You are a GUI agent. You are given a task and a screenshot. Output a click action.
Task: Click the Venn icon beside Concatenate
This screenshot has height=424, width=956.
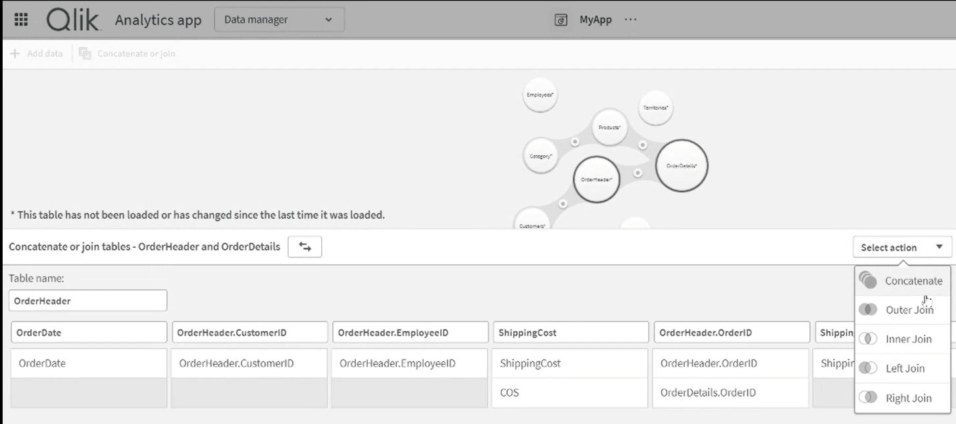pyautogui.click(x=867, y=280)
